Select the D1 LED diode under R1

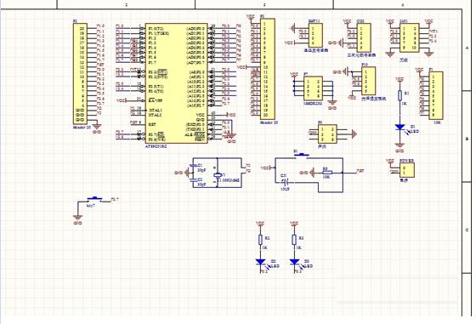pos(399,128)
